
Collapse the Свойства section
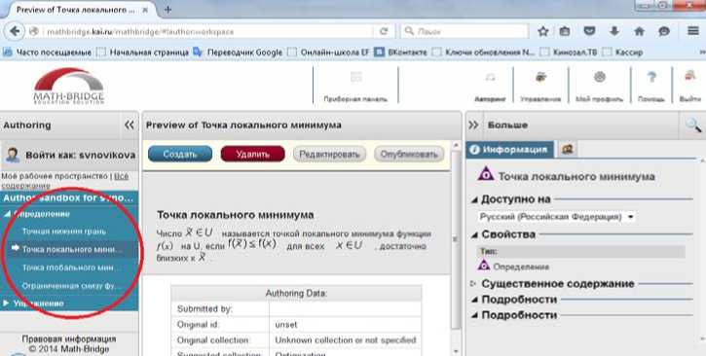coord(474,234)
